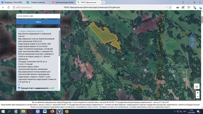Open Microsoft Word from taskbar
Viewport: 203px width, 114px height.
(x=45, y=111)
